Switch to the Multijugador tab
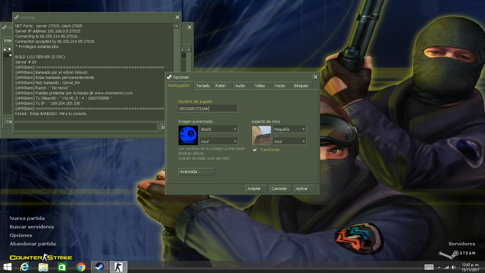This screenshot has height=273, width=485. pos(180,86)
